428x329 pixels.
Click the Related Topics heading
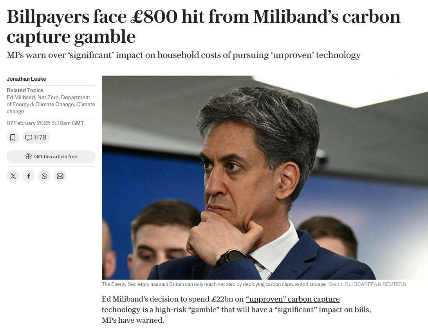(x=25, y=90)
